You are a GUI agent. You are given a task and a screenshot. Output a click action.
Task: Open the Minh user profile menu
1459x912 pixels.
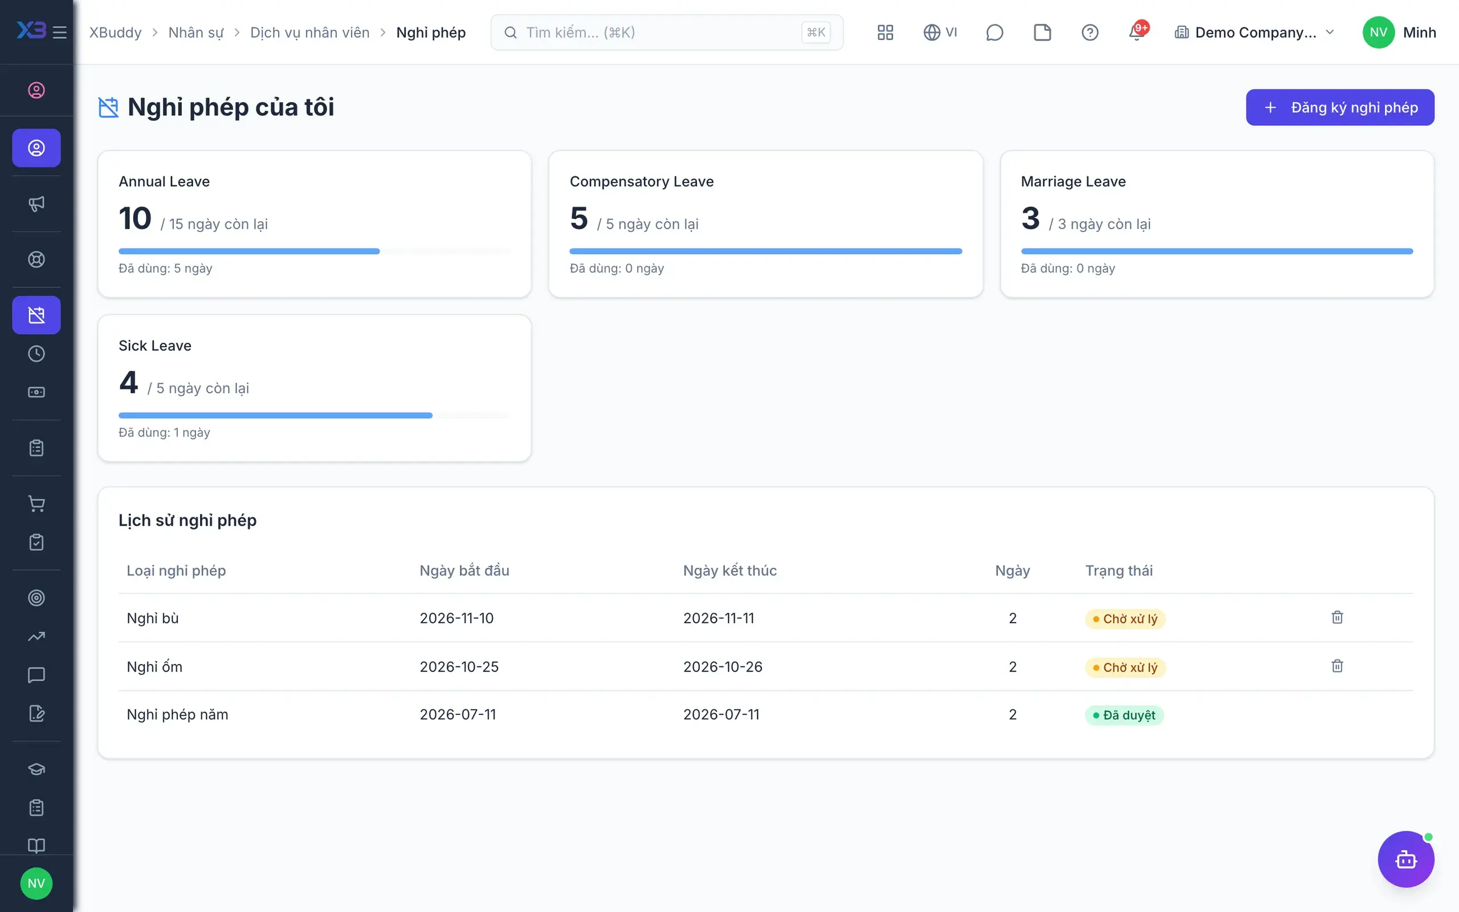1399,32
